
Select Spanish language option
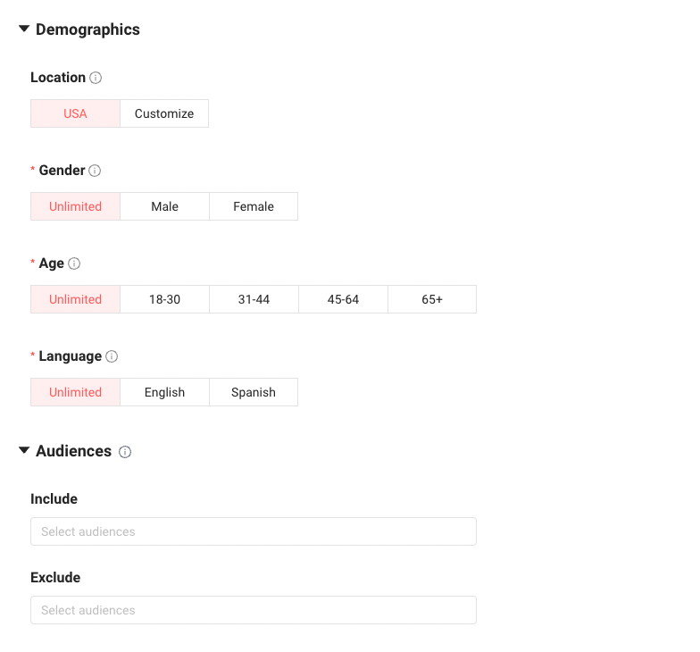pyautogui.click(x=254, y=392)
